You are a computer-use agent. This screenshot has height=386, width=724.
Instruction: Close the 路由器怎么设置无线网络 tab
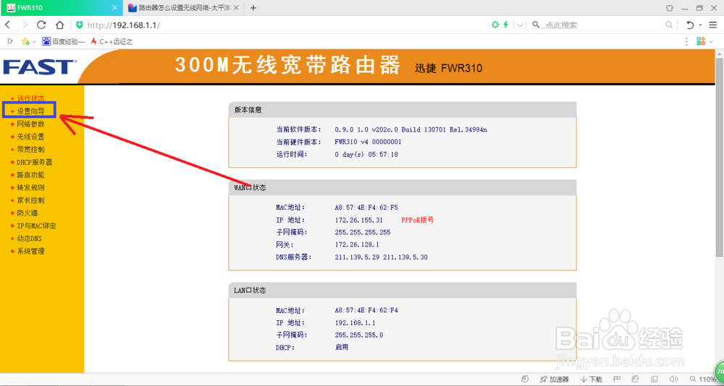click(x=236, y=8)
